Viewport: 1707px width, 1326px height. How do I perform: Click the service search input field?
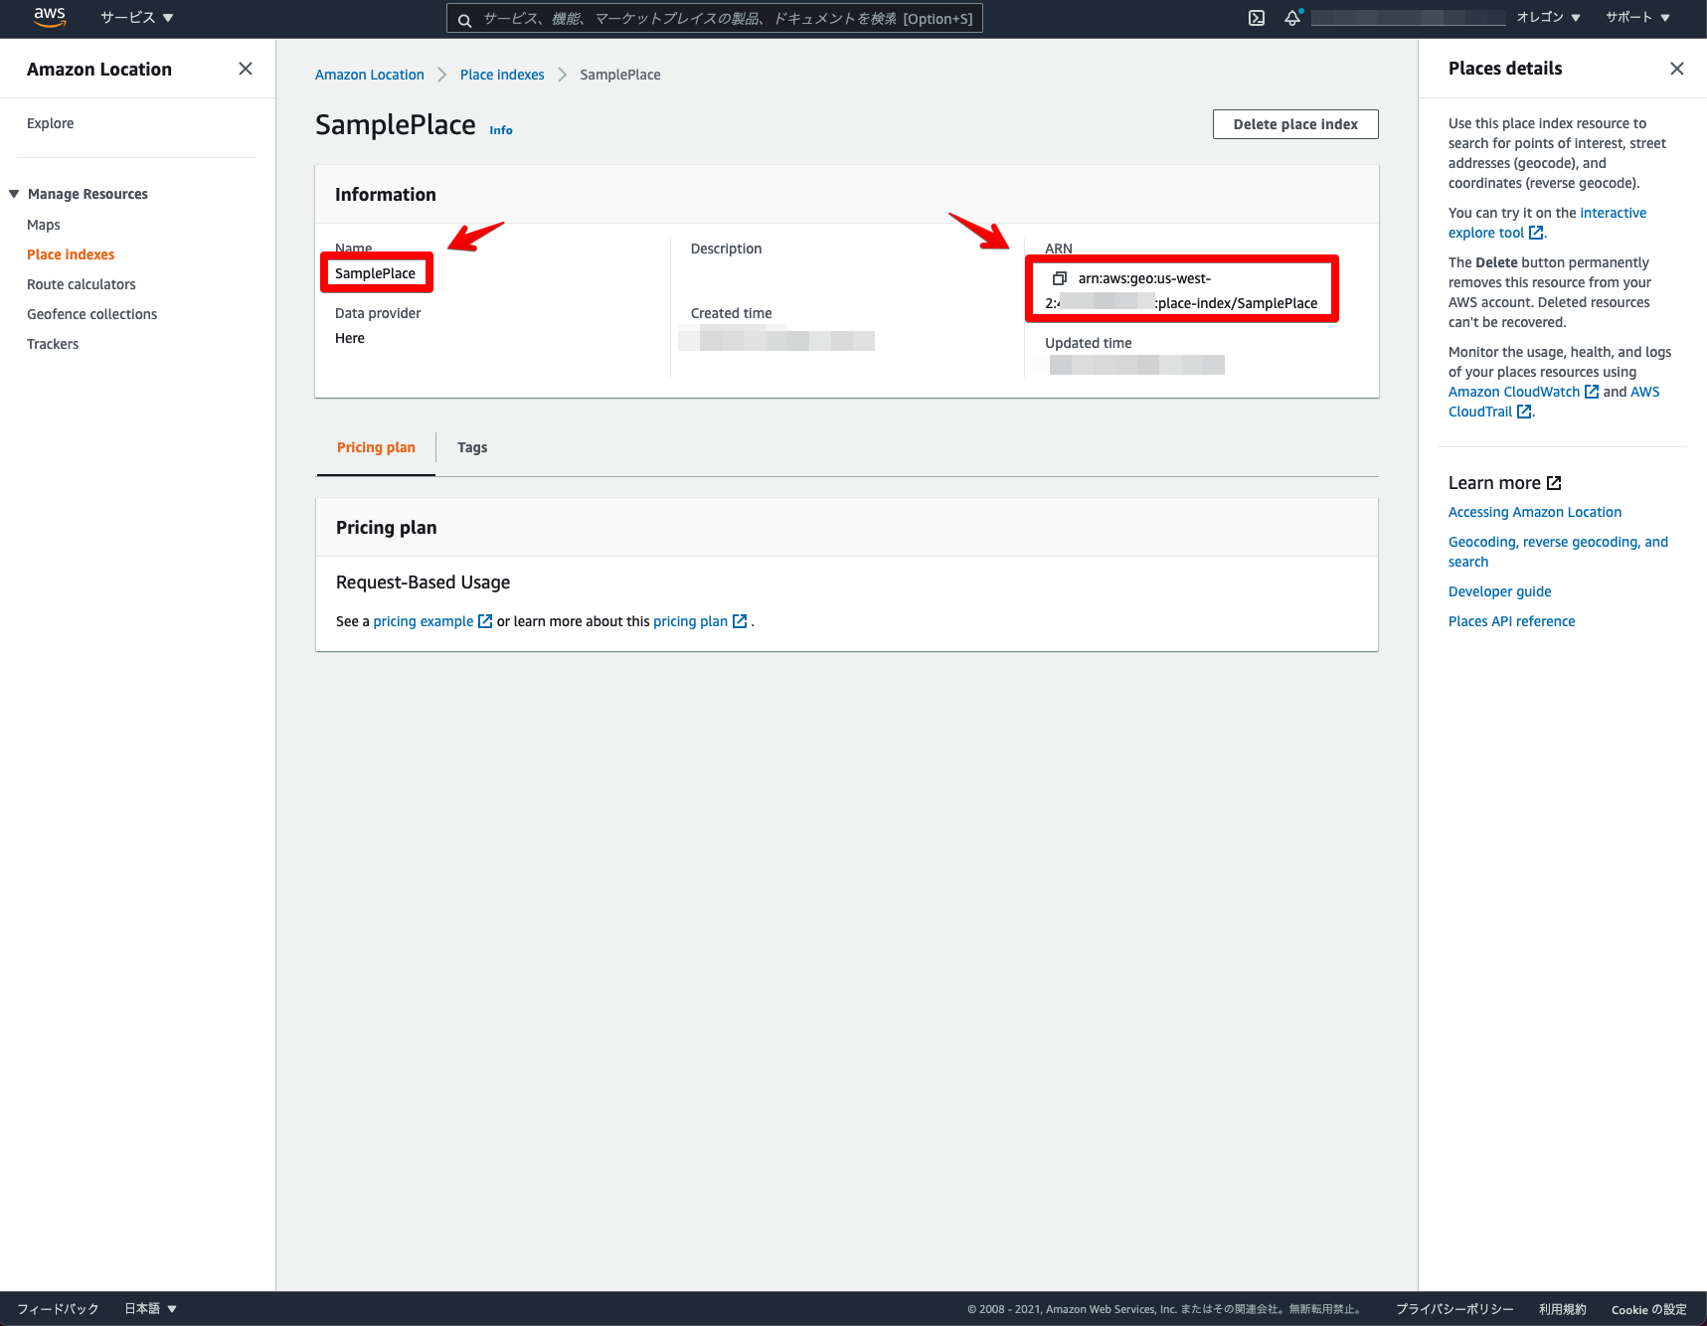pos(714,18)
